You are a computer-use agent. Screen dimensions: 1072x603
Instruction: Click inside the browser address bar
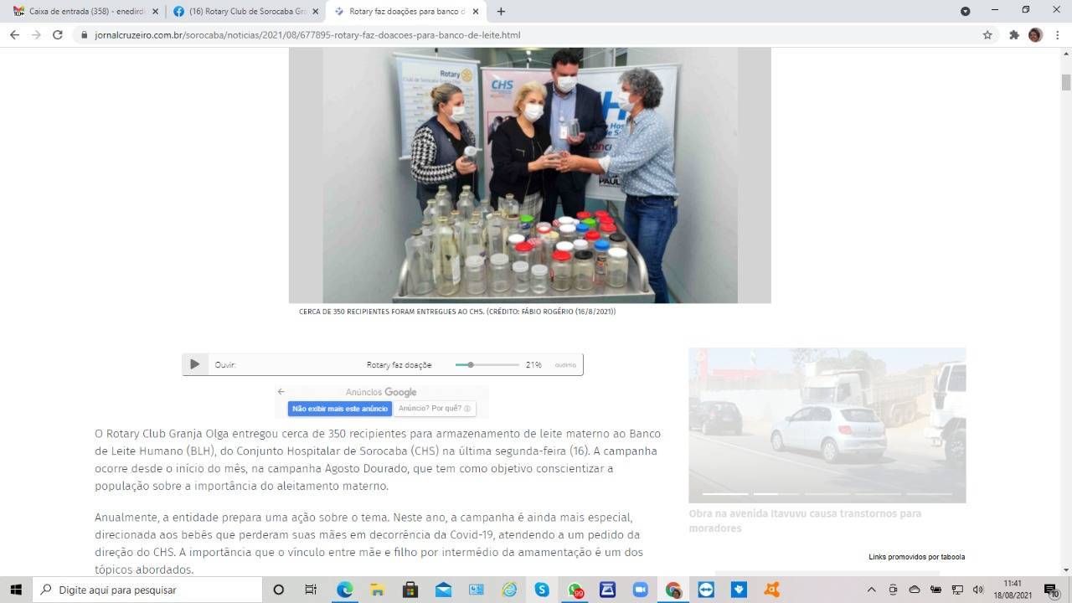pyautogui.click(x=301, y=35)
